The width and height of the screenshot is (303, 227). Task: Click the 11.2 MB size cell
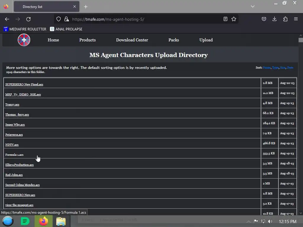(270, 93)
